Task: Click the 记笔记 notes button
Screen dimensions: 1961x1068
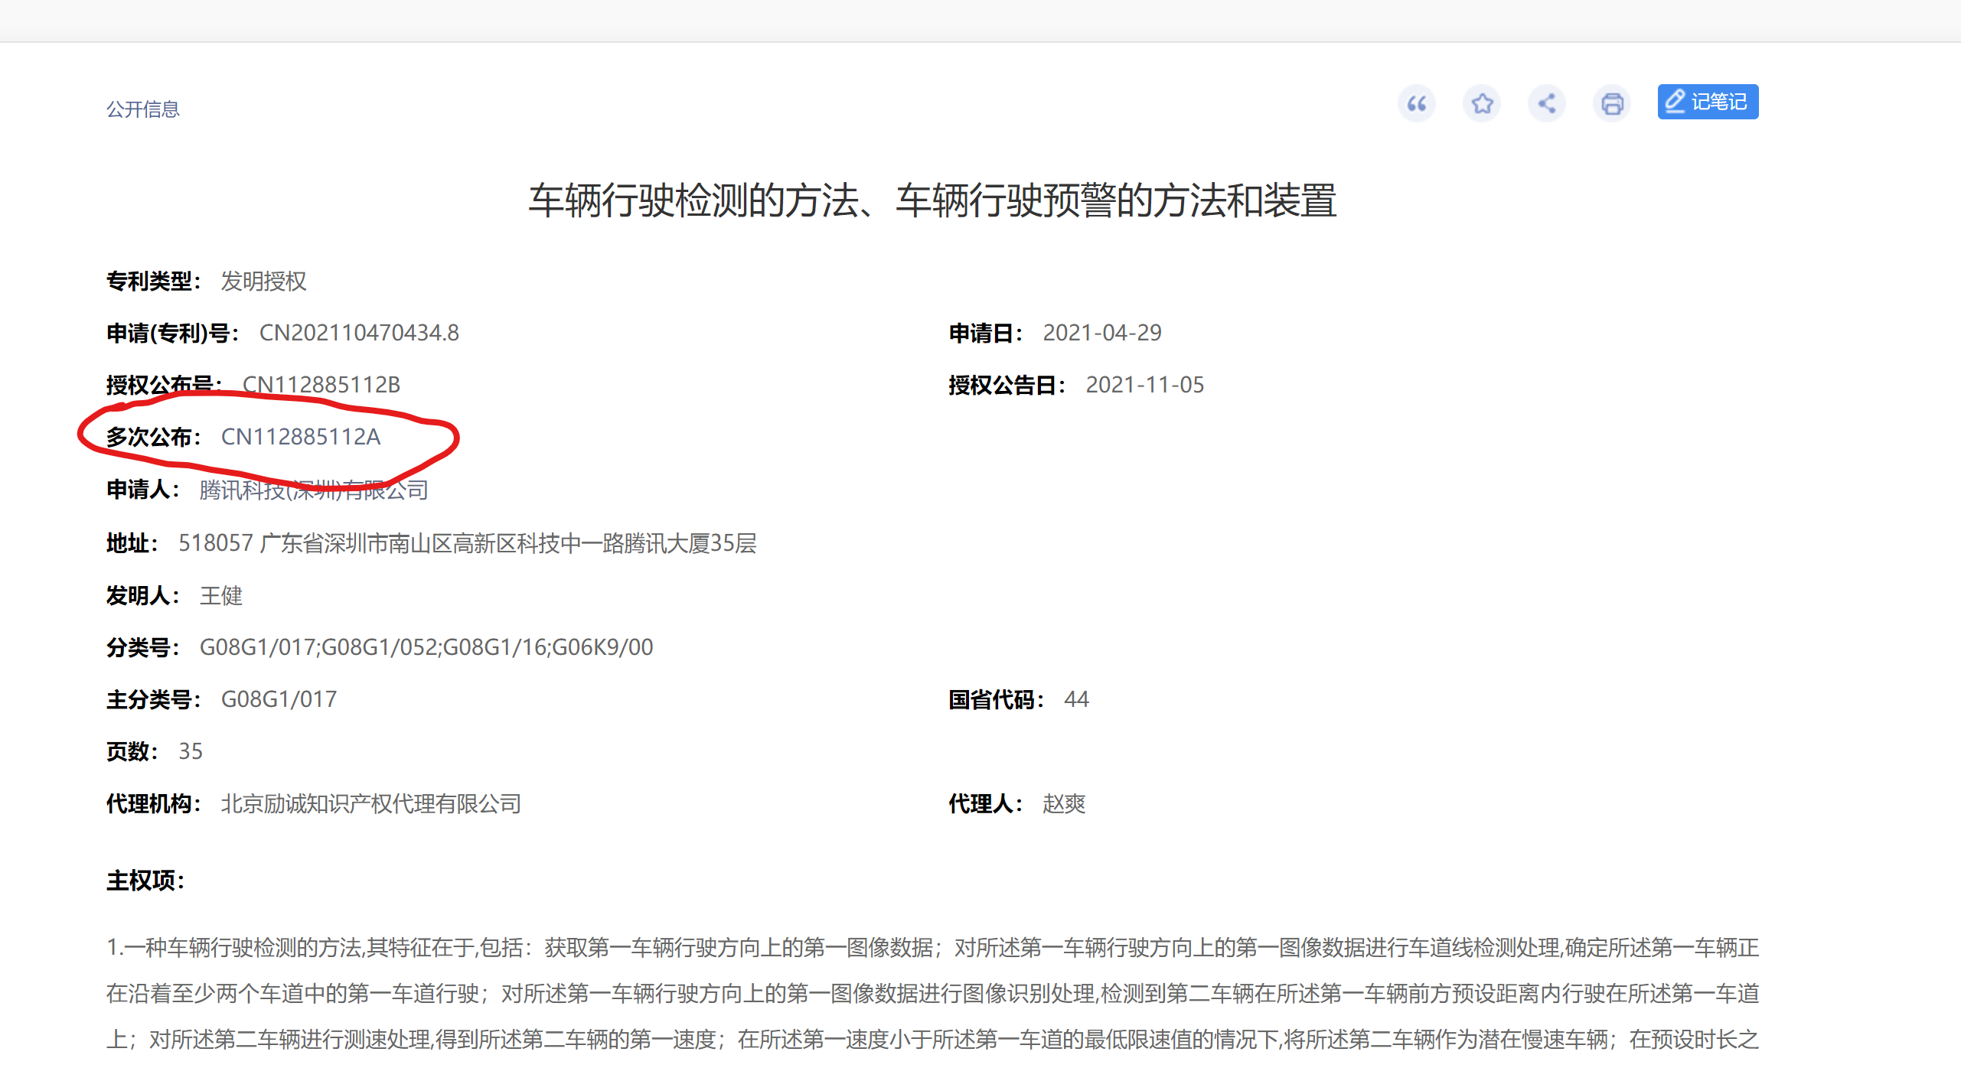Action: (1707, 102)
